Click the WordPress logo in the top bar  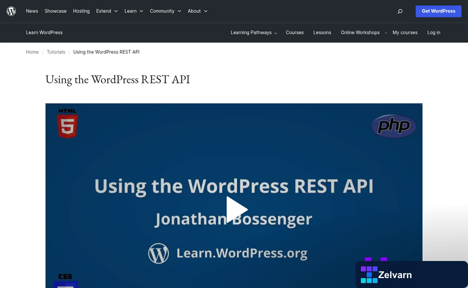click(x=11, y=11)
